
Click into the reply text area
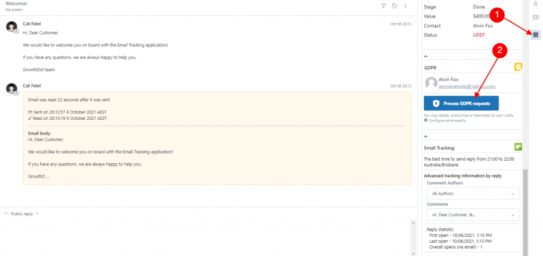click(x=206, y=237)
